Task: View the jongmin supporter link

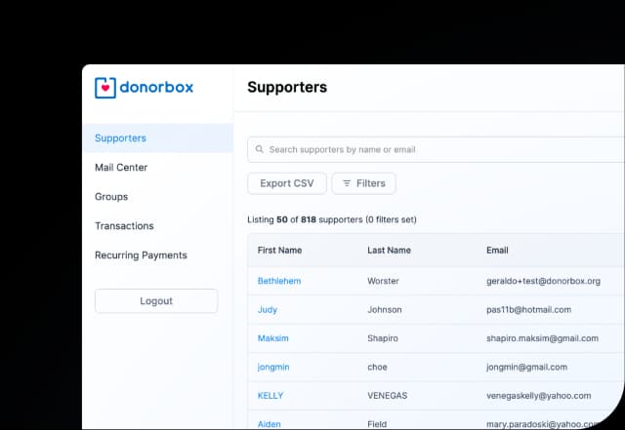Action: [x=273, y=368]
